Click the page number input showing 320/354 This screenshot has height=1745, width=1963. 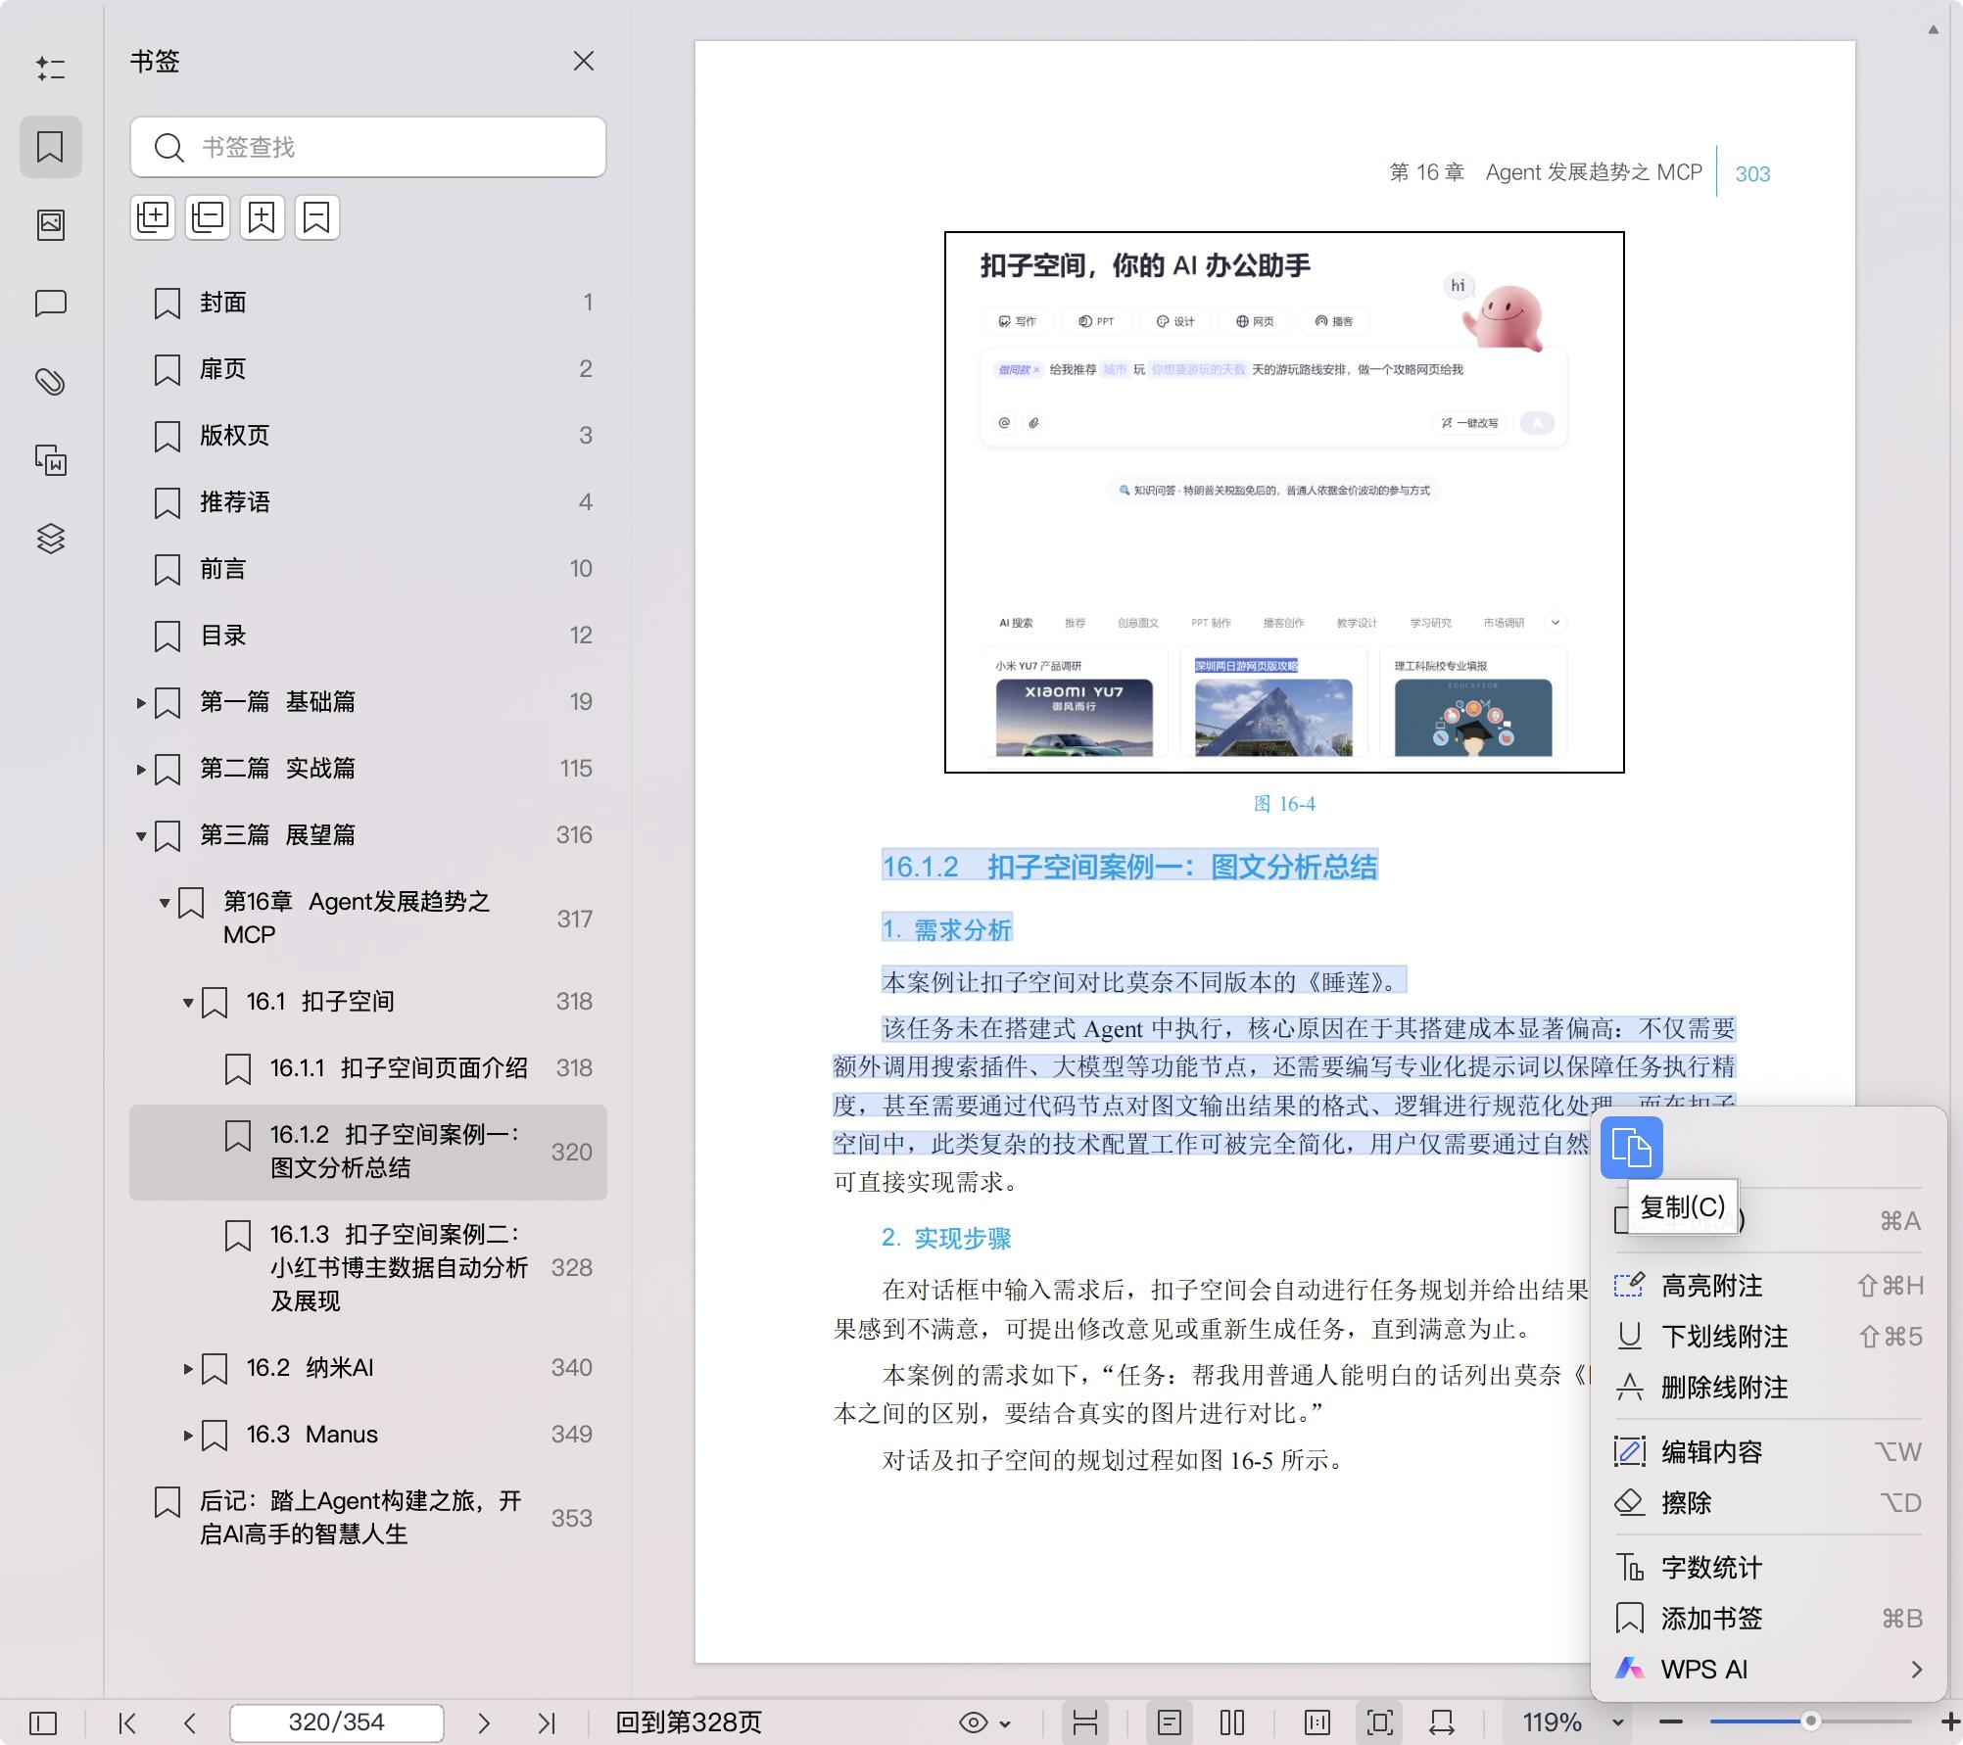tap(336, 1721)
